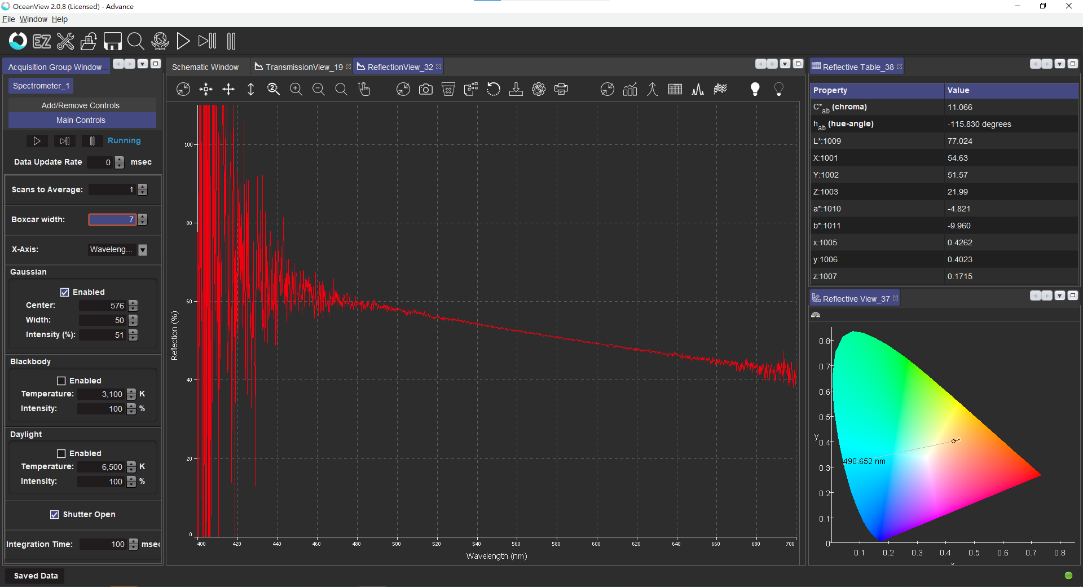Screen dimensions: 1083x587
Task: Switch to the TransmissionView_19 tab
Action: tap(303, 67)
